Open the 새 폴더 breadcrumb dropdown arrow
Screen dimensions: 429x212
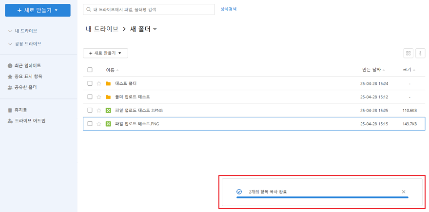[x=155, y=29]
